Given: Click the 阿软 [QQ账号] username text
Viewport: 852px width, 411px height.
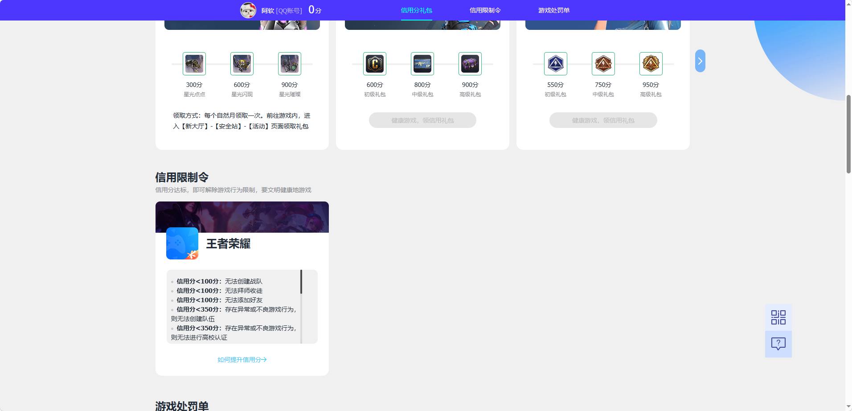Looking at the screenshot, I should [282, 10].
